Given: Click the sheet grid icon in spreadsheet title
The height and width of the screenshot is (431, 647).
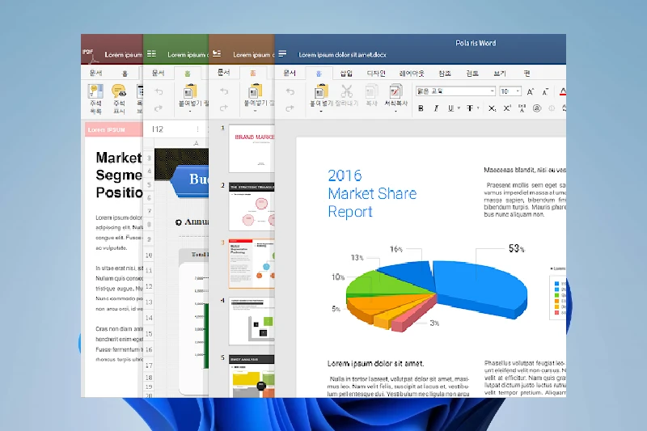Looking at the screenshot, I should pos(151,53).
